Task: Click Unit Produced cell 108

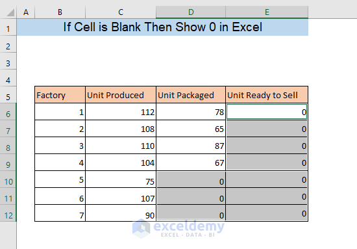Action: tap(121, 129)
